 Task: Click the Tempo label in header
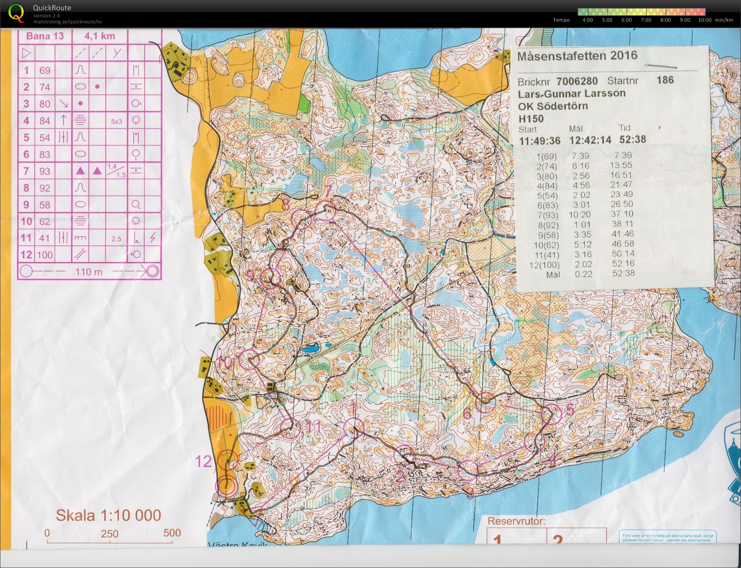tap(561, 20)
